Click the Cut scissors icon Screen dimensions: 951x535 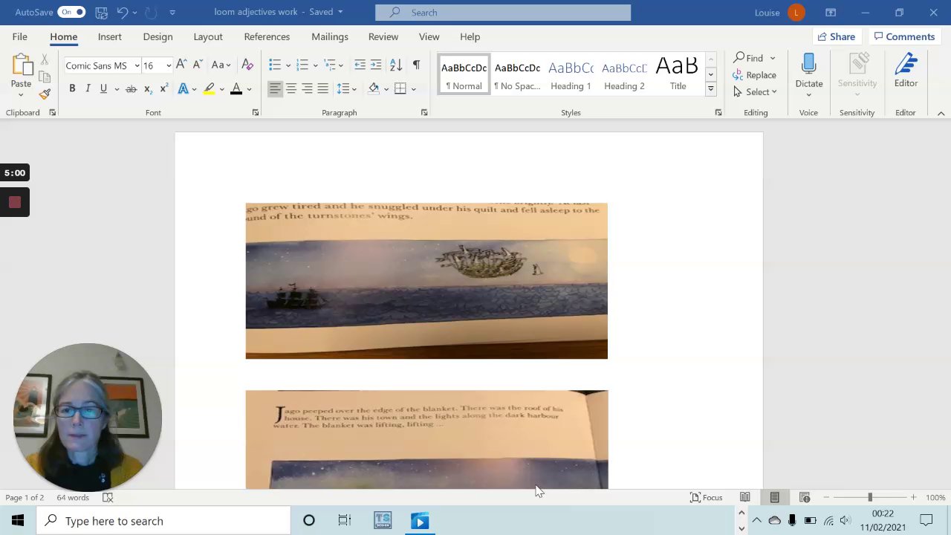click(45, 59)
